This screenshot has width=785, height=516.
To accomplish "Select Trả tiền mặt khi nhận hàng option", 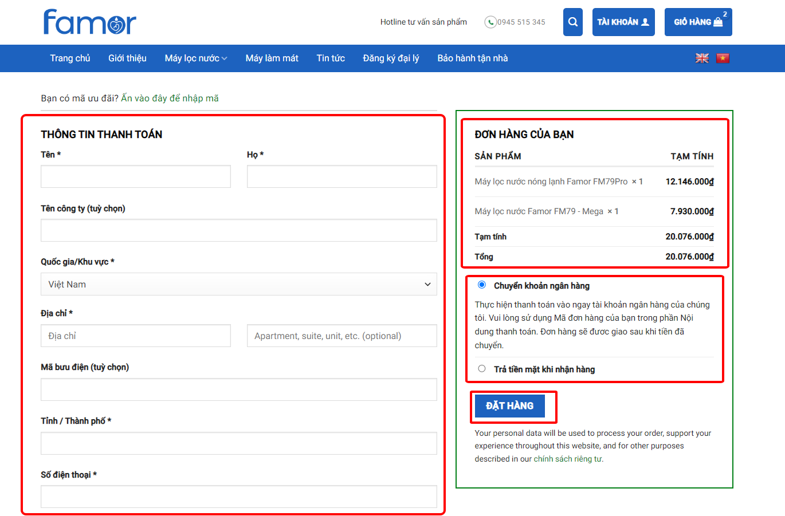I will pos(482,369).
